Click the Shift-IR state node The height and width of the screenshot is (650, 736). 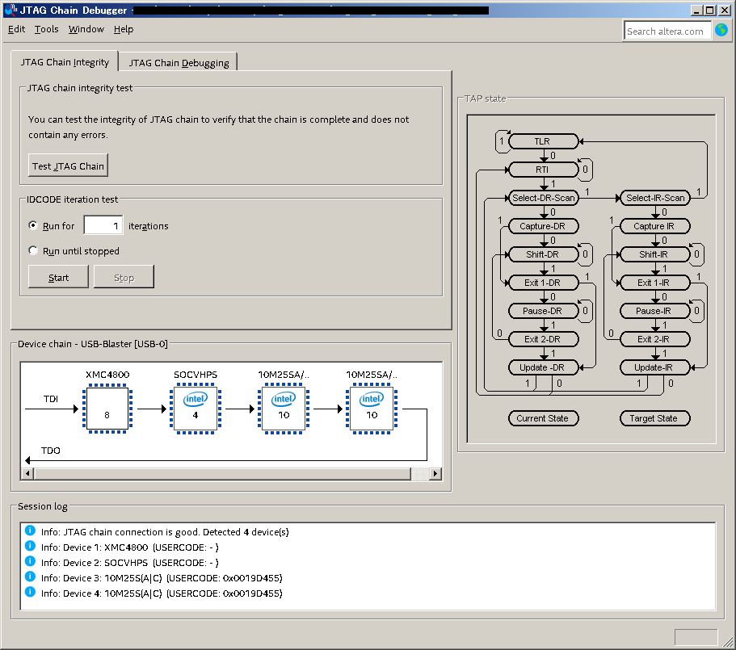655,254
